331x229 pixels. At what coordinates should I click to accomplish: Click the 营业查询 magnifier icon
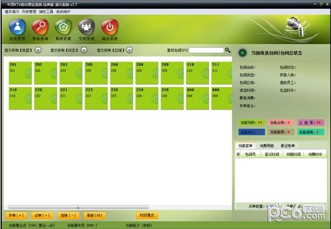[40, 28]
